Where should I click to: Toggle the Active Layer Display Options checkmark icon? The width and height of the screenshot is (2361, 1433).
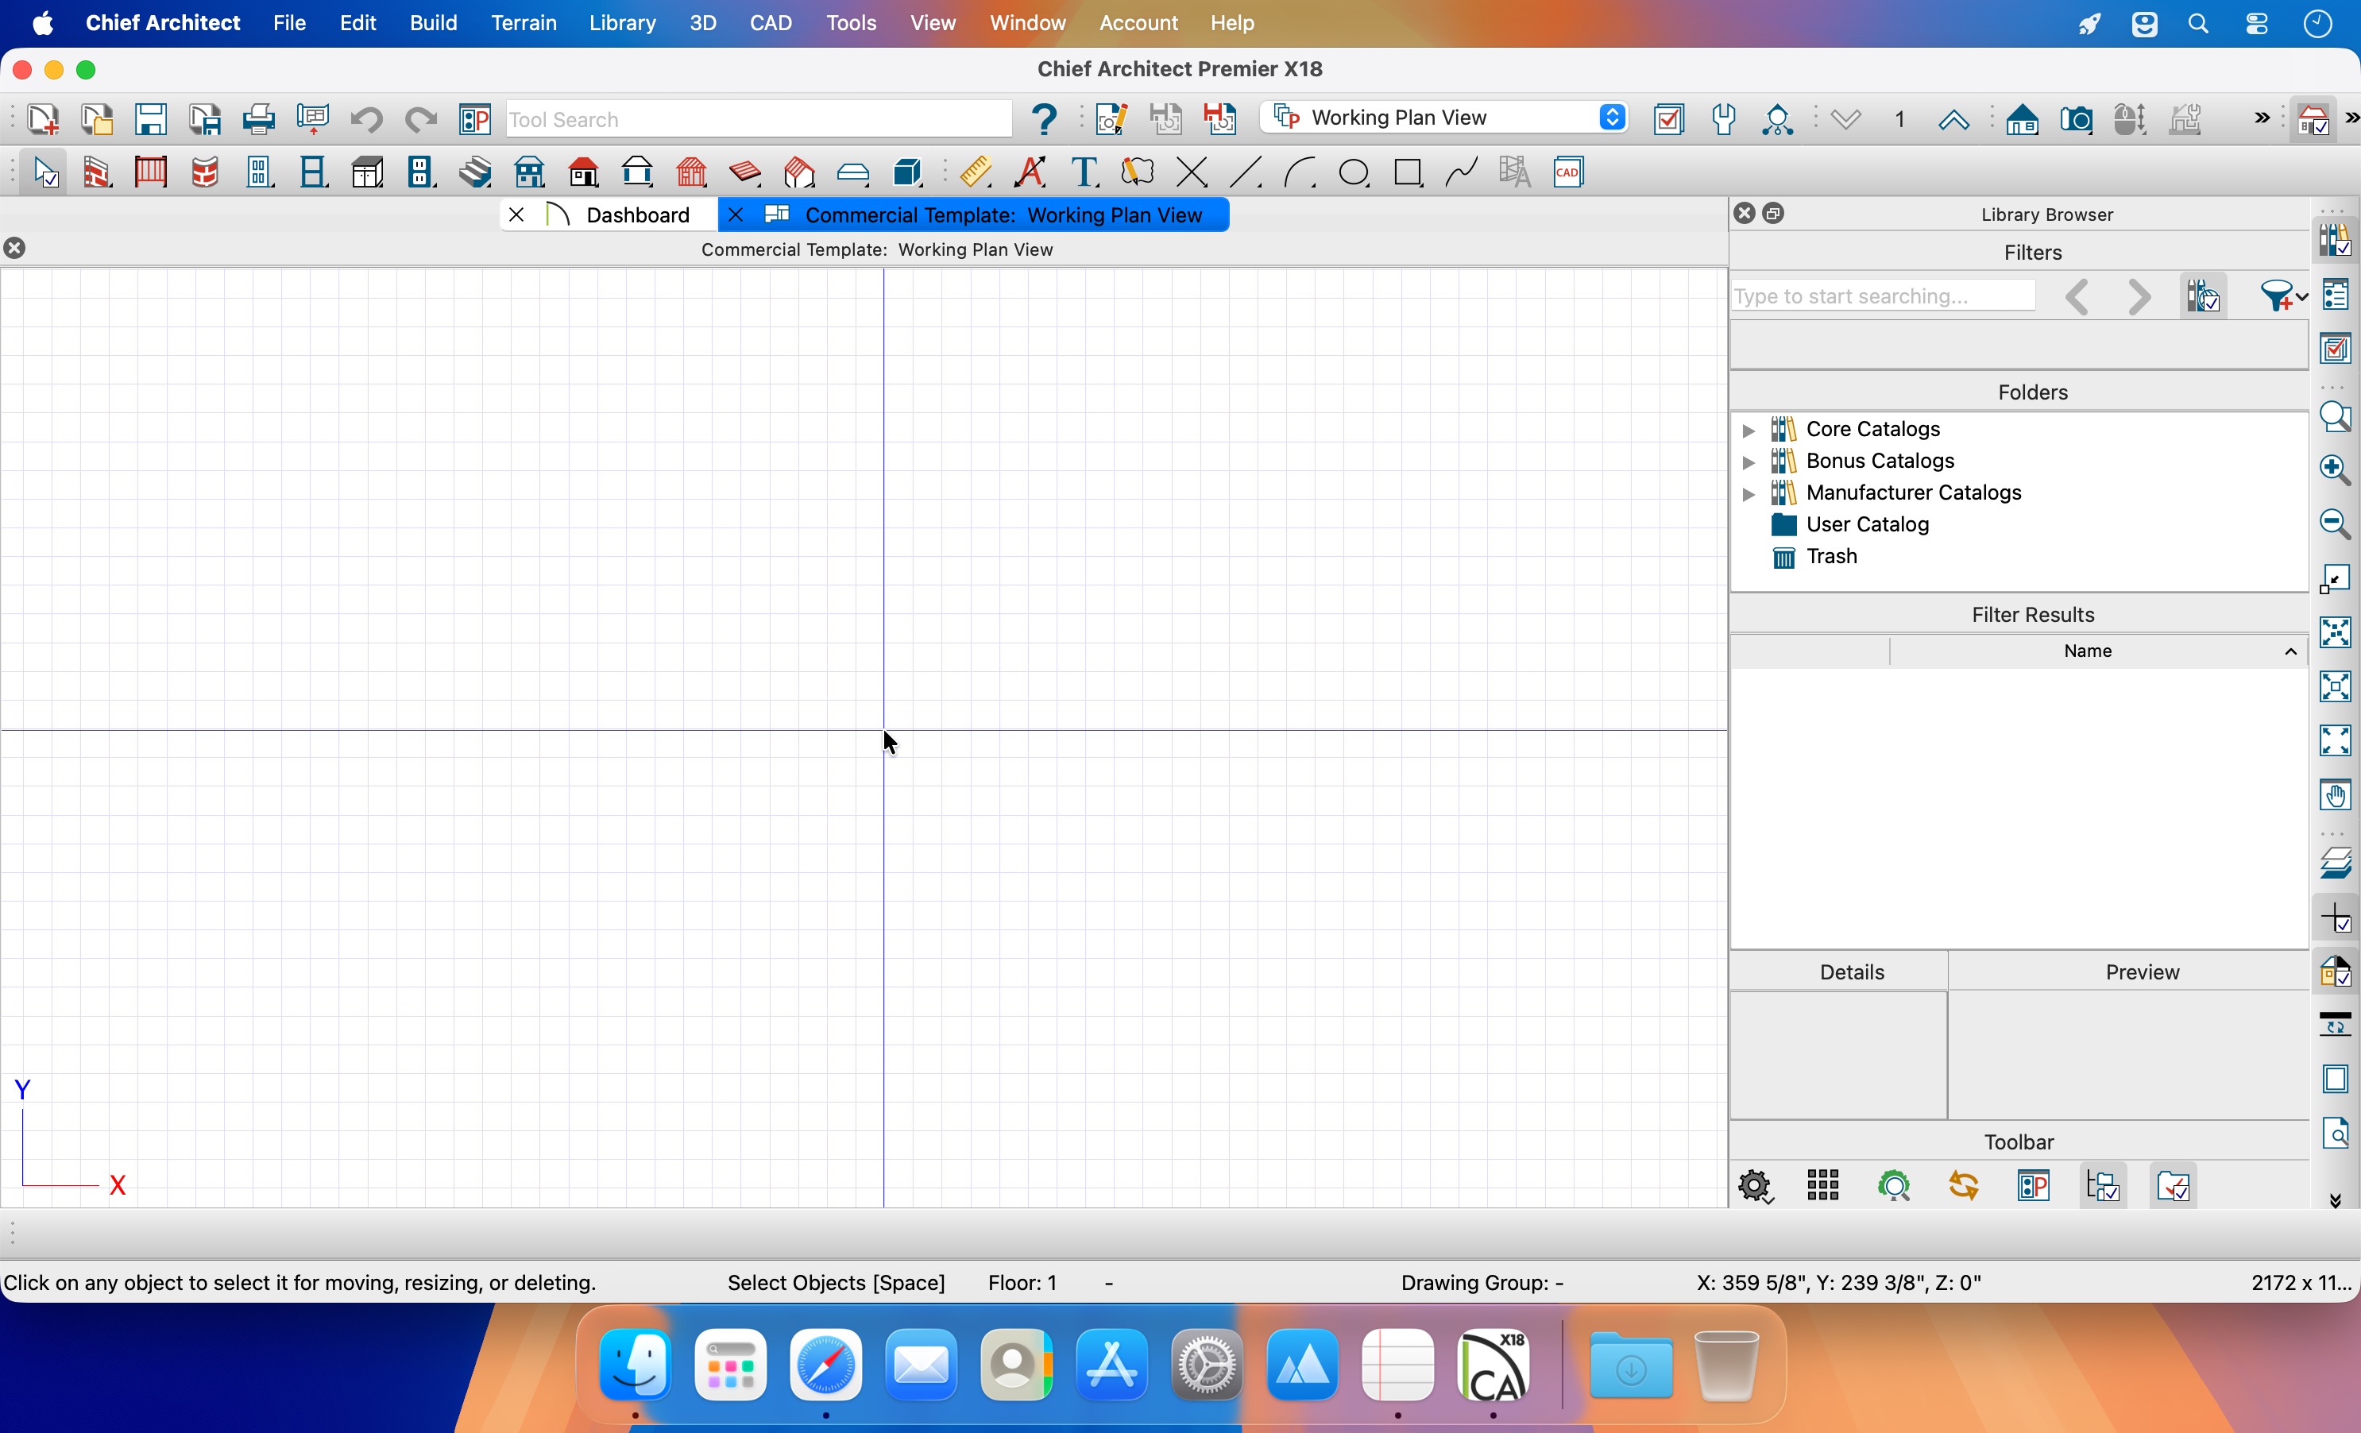click(1668, 119)
